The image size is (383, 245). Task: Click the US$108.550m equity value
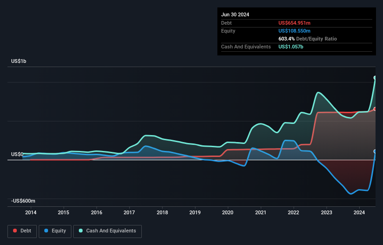[x=294, y=31]
